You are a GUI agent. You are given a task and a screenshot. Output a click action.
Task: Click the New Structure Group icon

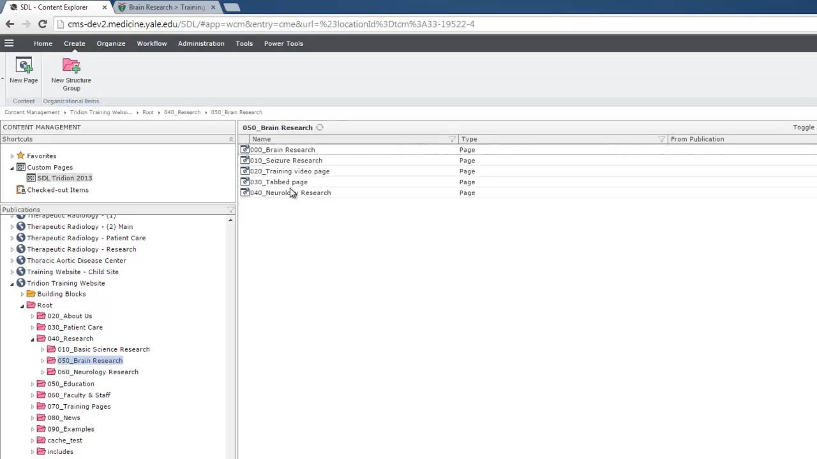pyautogui.click(x=71, y=66)
